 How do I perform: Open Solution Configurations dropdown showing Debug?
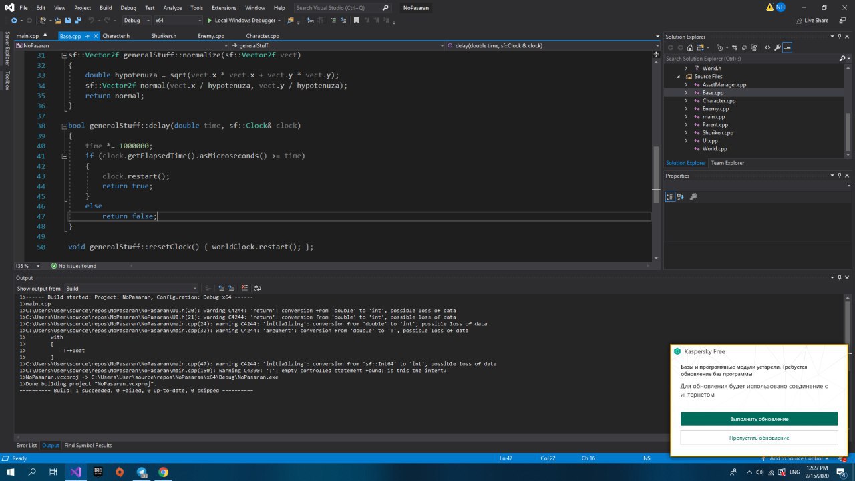136,20
